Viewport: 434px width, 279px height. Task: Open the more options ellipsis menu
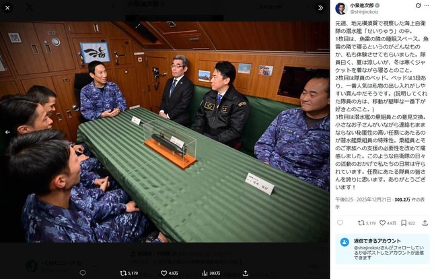pyautogui.click(x=426, y=5)
